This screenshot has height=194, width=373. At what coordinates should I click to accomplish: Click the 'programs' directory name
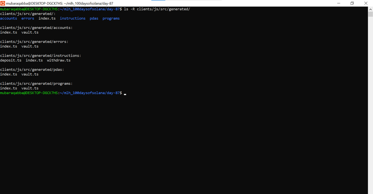(x=111, y=18)
